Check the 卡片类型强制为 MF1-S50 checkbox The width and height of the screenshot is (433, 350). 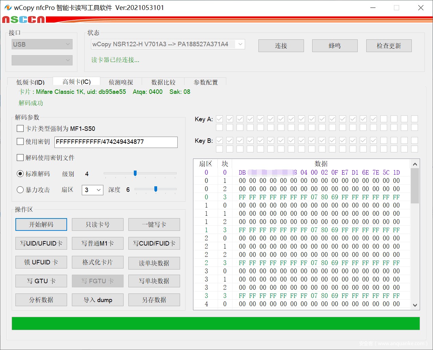(x=20, y=129)
